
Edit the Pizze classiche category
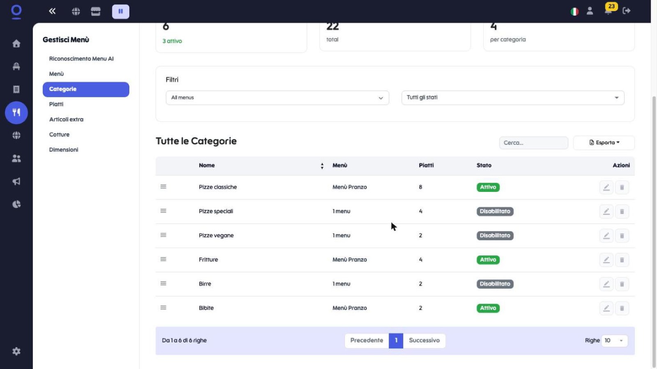click(606, 187)
